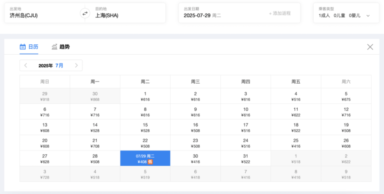Screen dimensions: 384x194
Task: Select the 日历 tab
Action: tap(29, 47)
